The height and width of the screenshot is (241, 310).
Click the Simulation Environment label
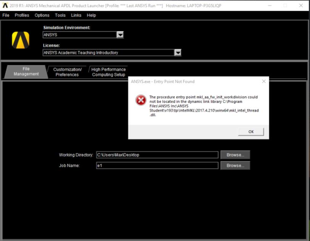[x=67, y=28]
